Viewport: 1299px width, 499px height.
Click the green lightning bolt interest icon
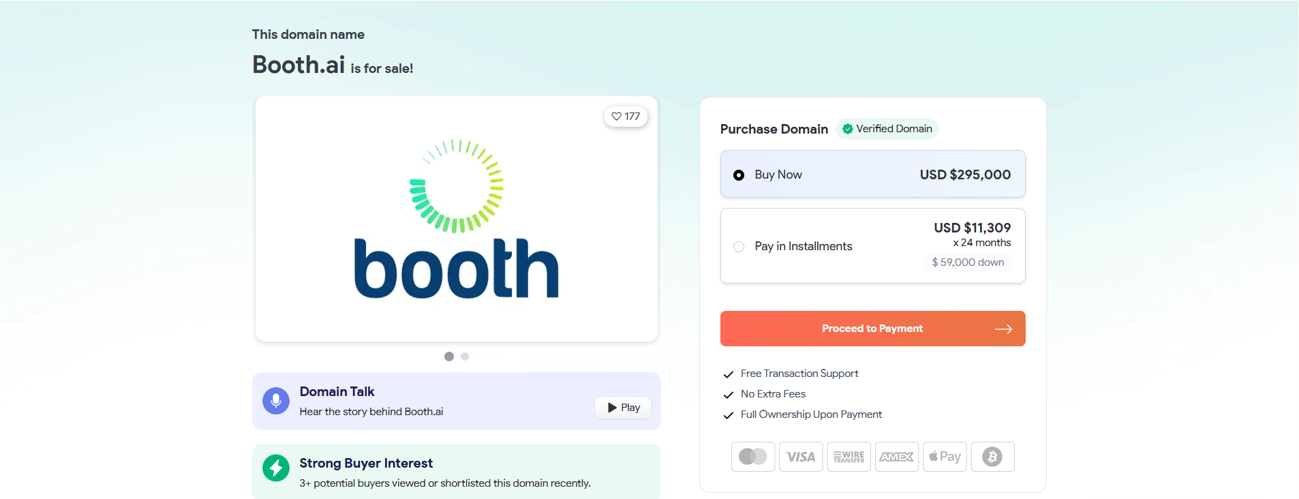275,468
